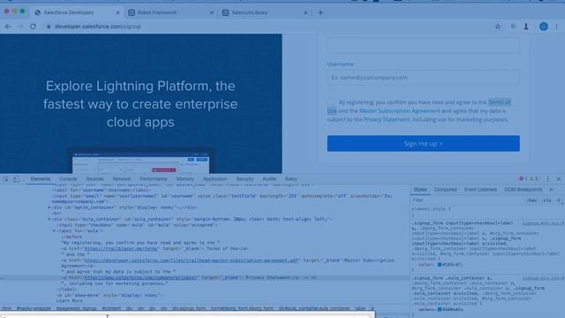Close the SeleniumLibrary tab
This screenshot has height=318, width=565.
click(x=305, y=12)
